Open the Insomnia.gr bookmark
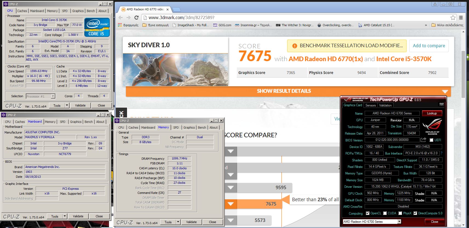The width and height of the screenshot is (469, 228). pos(253,25)
